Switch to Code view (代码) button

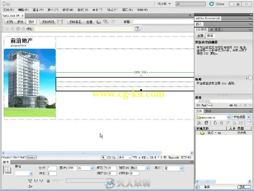pyautogui.click(x=9, y=22)
